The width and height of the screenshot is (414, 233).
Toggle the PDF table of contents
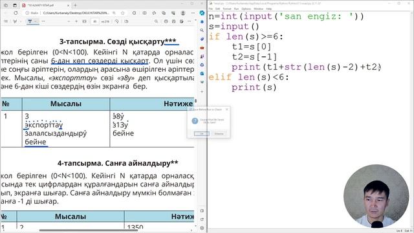pos(6,21)
